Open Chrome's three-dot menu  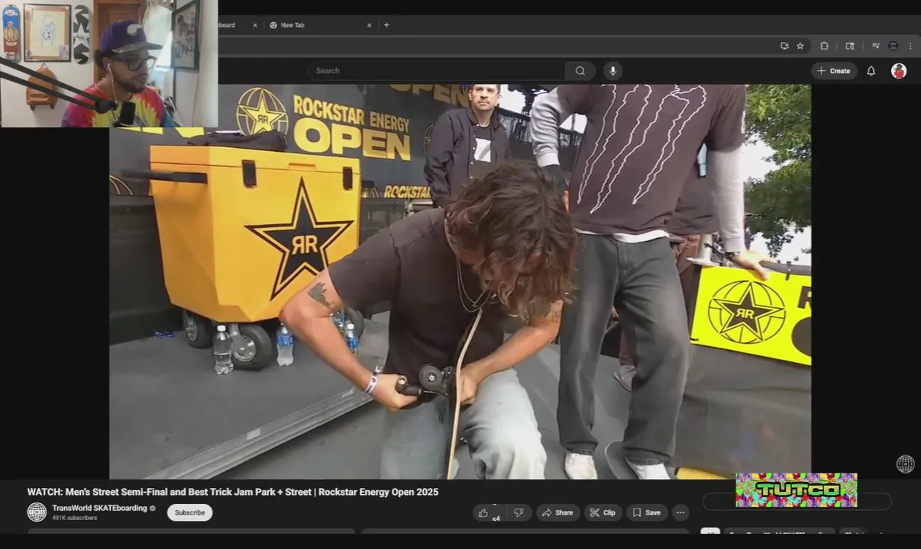point(910,46)
